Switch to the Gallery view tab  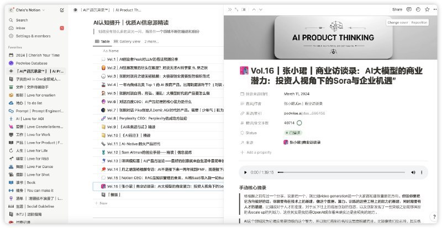point(127,42)
